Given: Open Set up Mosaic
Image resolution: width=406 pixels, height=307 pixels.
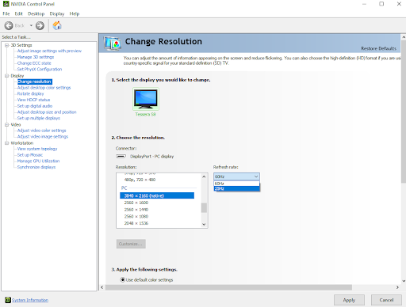Looking at the screenshot, I should (x=30, y=155).
